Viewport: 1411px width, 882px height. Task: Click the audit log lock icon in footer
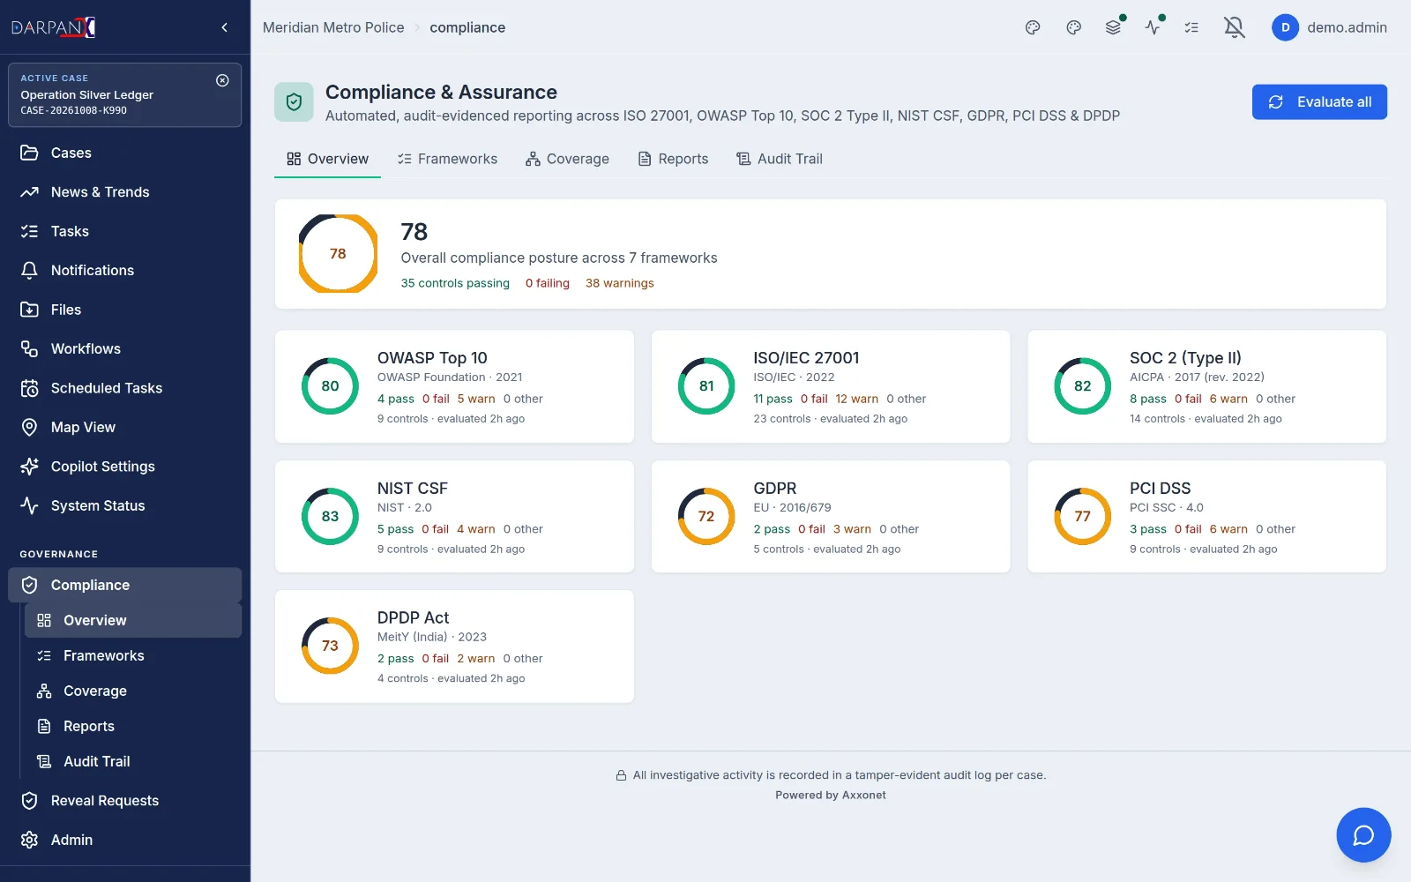(x=621, y=776)
